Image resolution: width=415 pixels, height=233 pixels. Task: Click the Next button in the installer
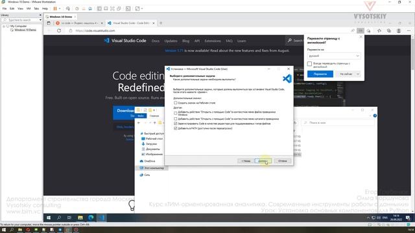point(263,161)
